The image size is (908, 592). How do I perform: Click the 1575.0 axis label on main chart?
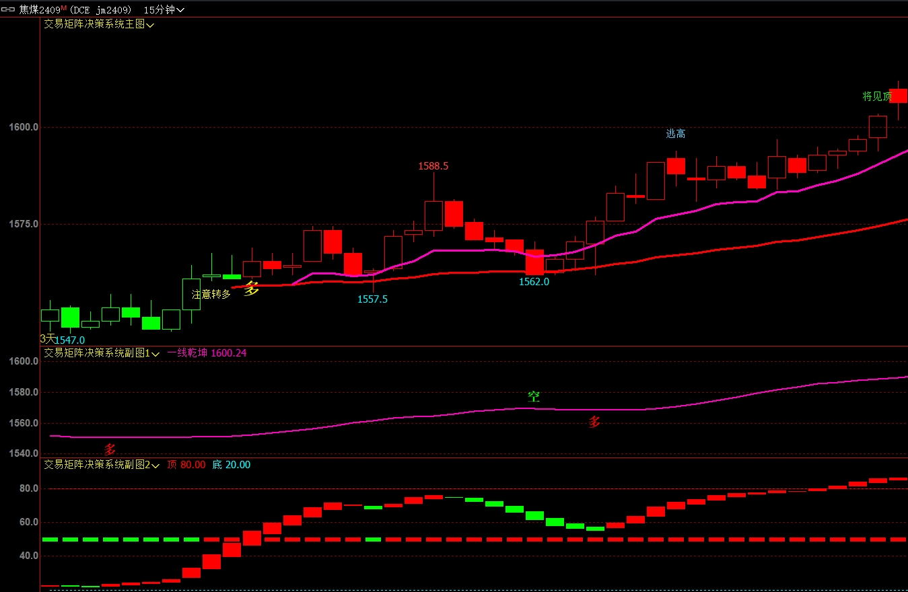coord(23,224)
